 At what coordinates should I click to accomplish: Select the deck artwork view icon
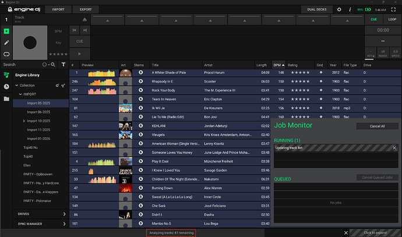coord(6,31)
